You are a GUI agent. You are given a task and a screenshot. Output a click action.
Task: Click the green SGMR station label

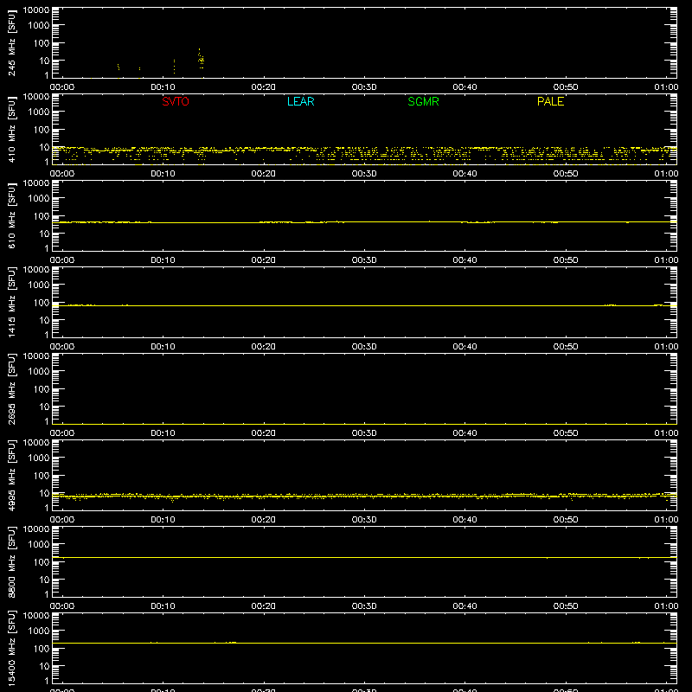coord(423,101)
